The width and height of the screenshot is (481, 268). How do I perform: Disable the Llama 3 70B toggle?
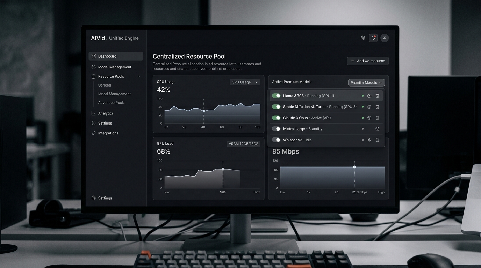[x=276, y=96]
